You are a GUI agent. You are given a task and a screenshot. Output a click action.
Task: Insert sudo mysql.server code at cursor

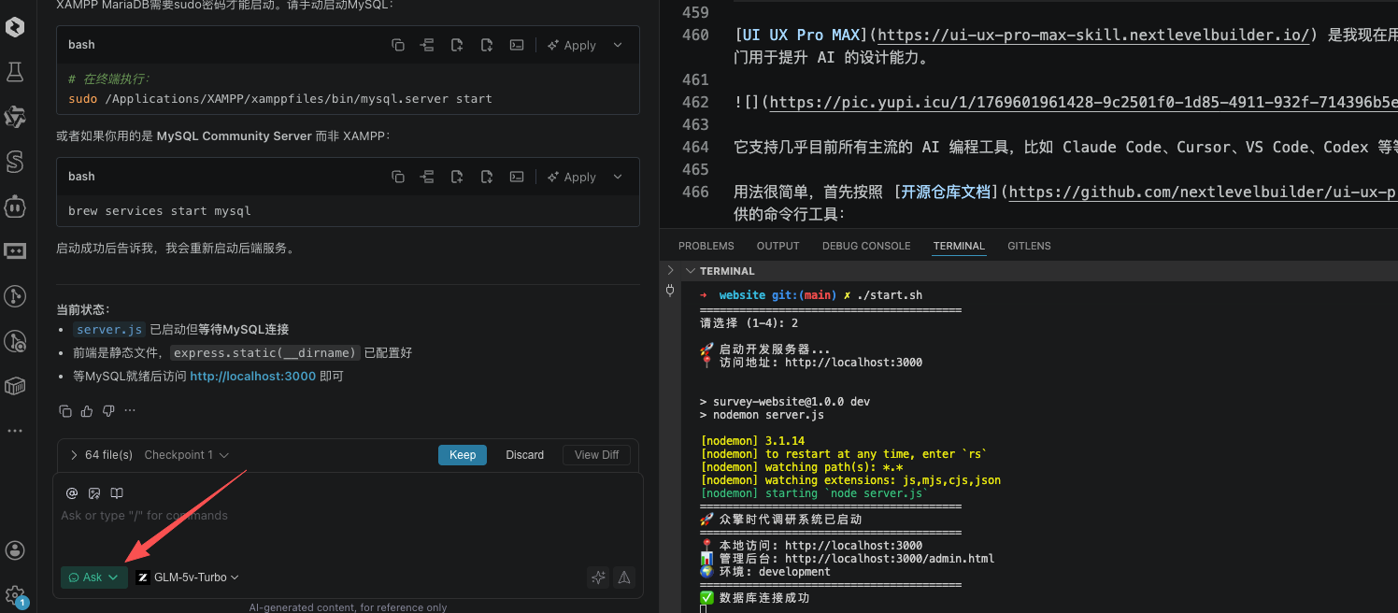pyautogui.click(x=428, y=45)
